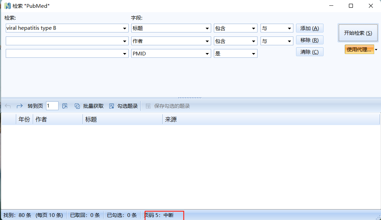Click the 页码 5: 中断 status text
Viewport: 381px width, 220px height.
[x=159, y=215]
